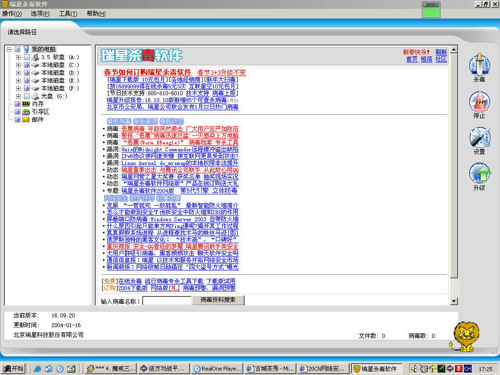Select the 本地磁盘 (C:) drive icon
The width and height of the screenshot is (500, 375).
[35, 65]
